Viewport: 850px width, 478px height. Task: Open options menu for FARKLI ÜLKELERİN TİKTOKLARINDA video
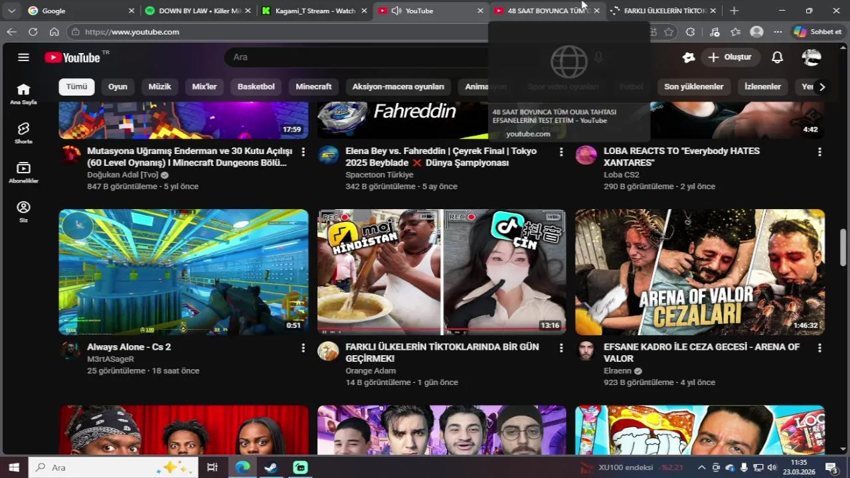pyautogui.click(x=561, y=348)
